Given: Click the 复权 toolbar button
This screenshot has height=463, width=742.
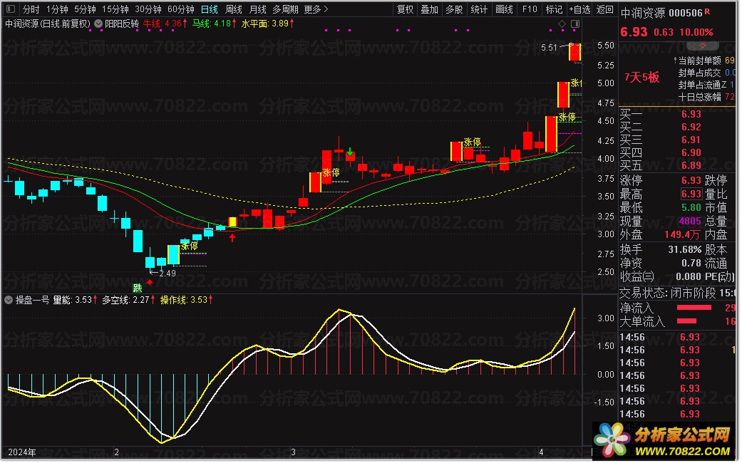Looking at the screenshot, I should pos(405,9).
